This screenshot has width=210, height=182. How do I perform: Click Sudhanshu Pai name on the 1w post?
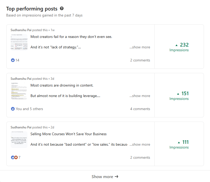pos(21,30)
